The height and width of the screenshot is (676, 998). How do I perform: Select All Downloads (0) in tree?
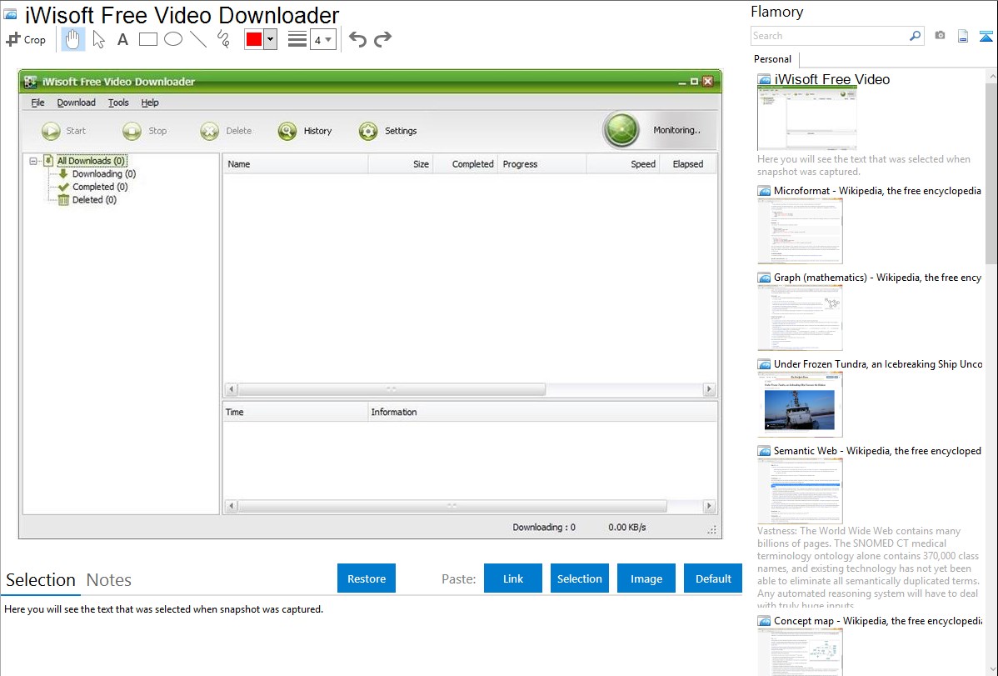tap(91, 161)
